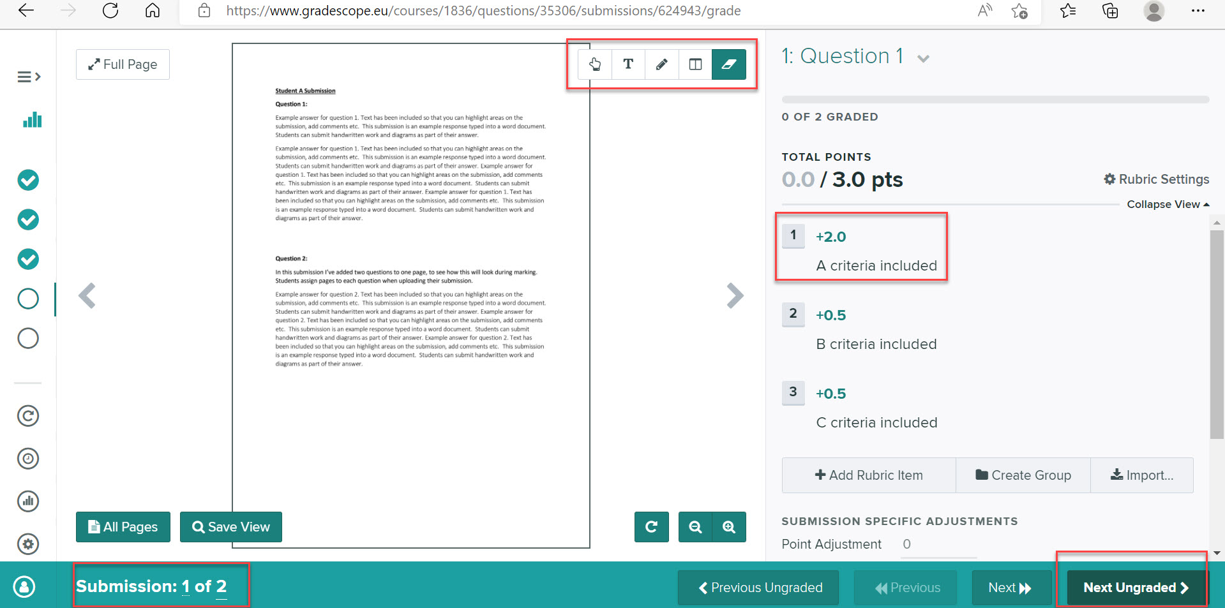Select the hand pan tool
The height and width of the screenshot is (608, 1225).
[x=595, y=64]
